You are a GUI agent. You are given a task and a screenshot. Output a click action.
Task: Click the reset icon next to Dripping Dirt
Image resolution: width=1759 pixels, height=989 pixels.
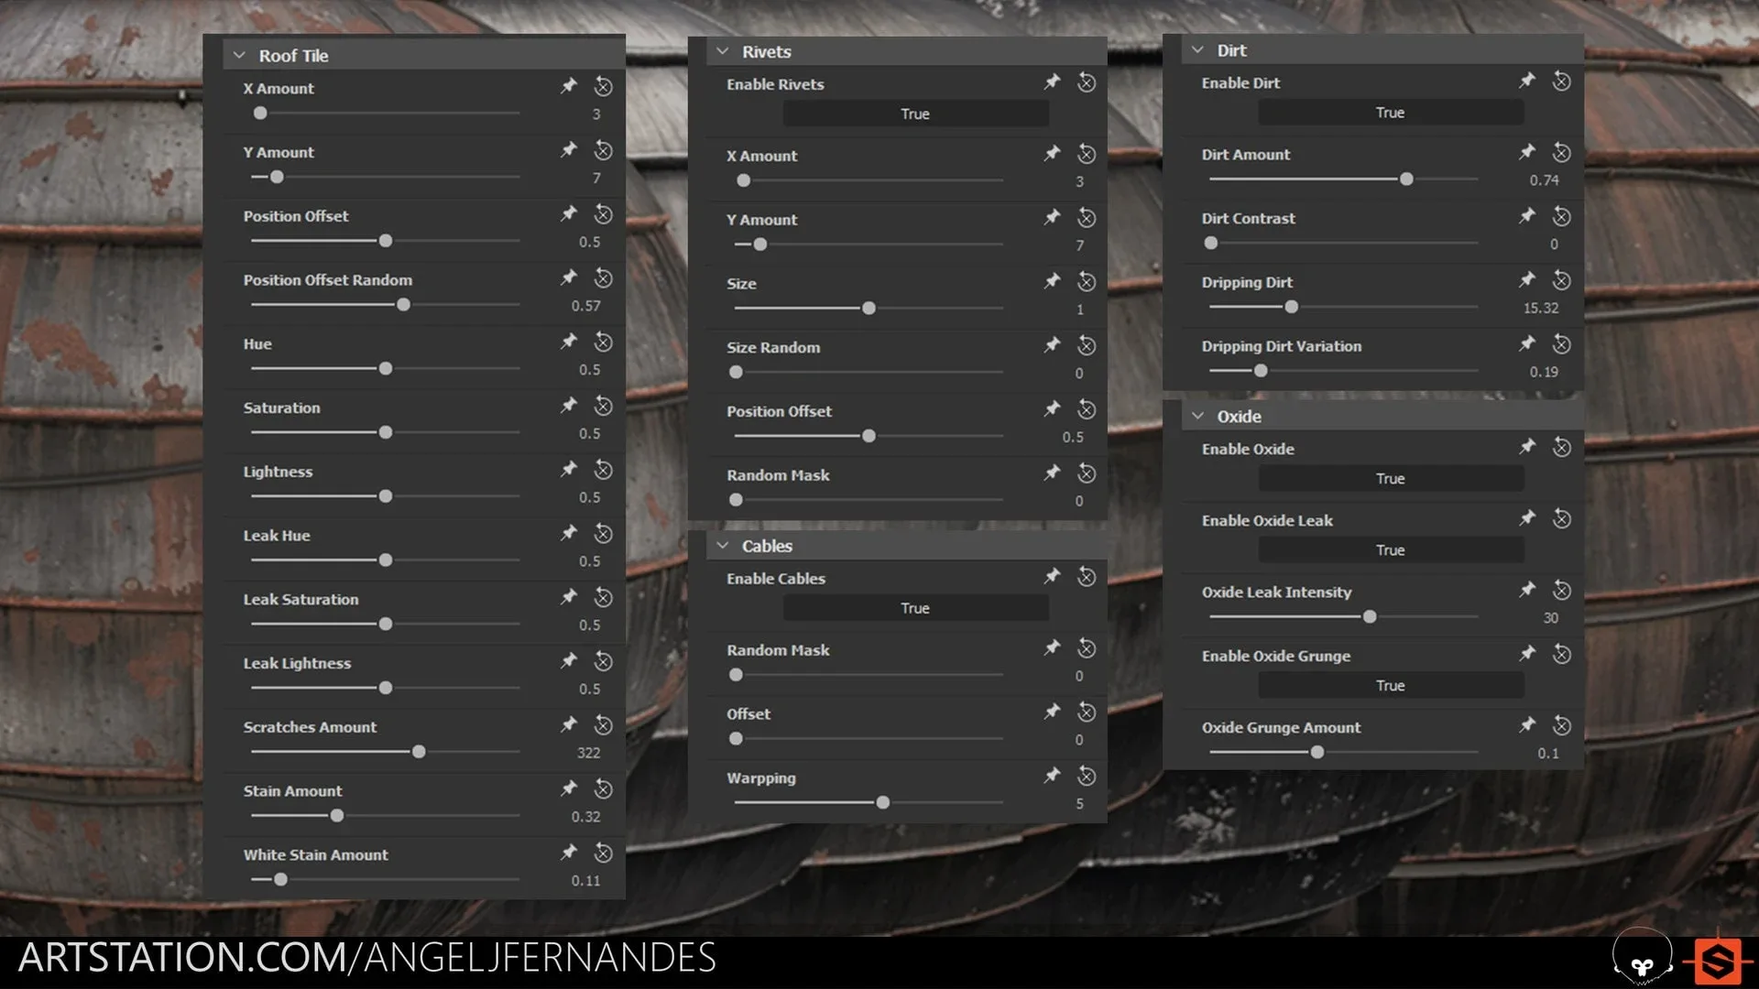[x=1562, y=280]
